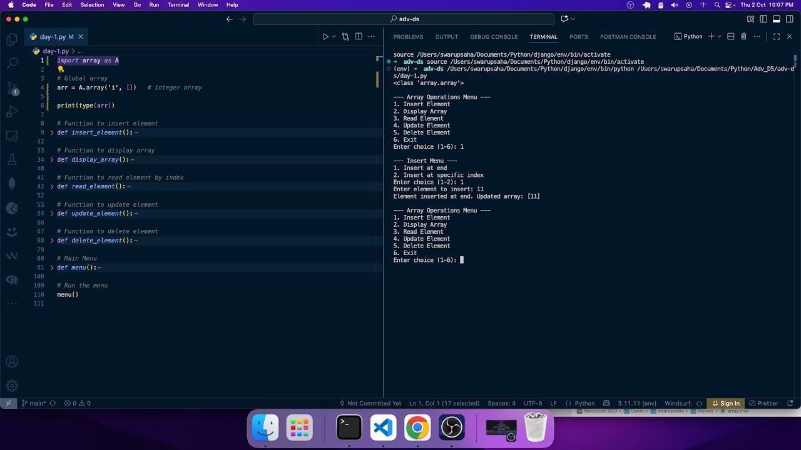801x450 pixels.
Task: Click main* branch in status bar
Action: [33, 403]
